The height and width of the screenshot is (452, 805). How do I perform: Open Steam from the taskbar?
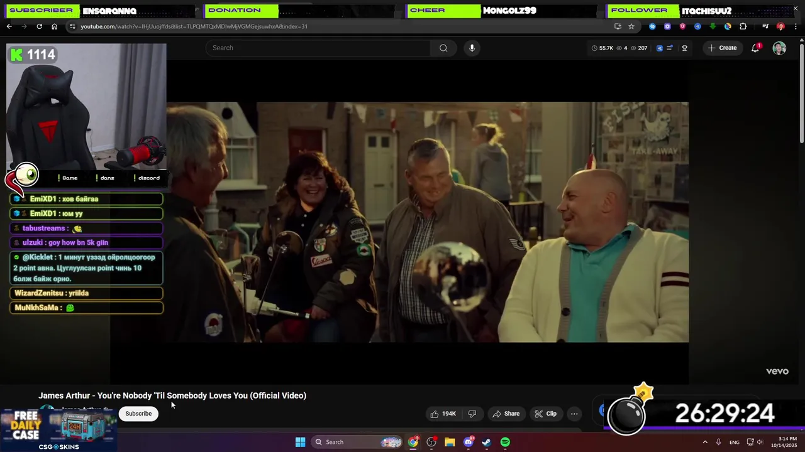(487, 442)
